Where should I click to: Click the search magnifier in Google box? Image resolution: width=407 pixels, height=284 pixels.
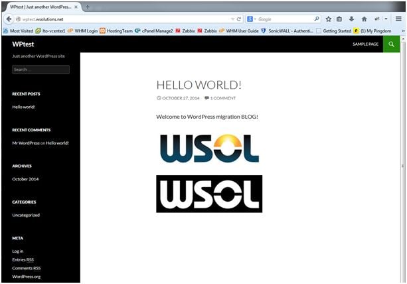coord(317,19)
